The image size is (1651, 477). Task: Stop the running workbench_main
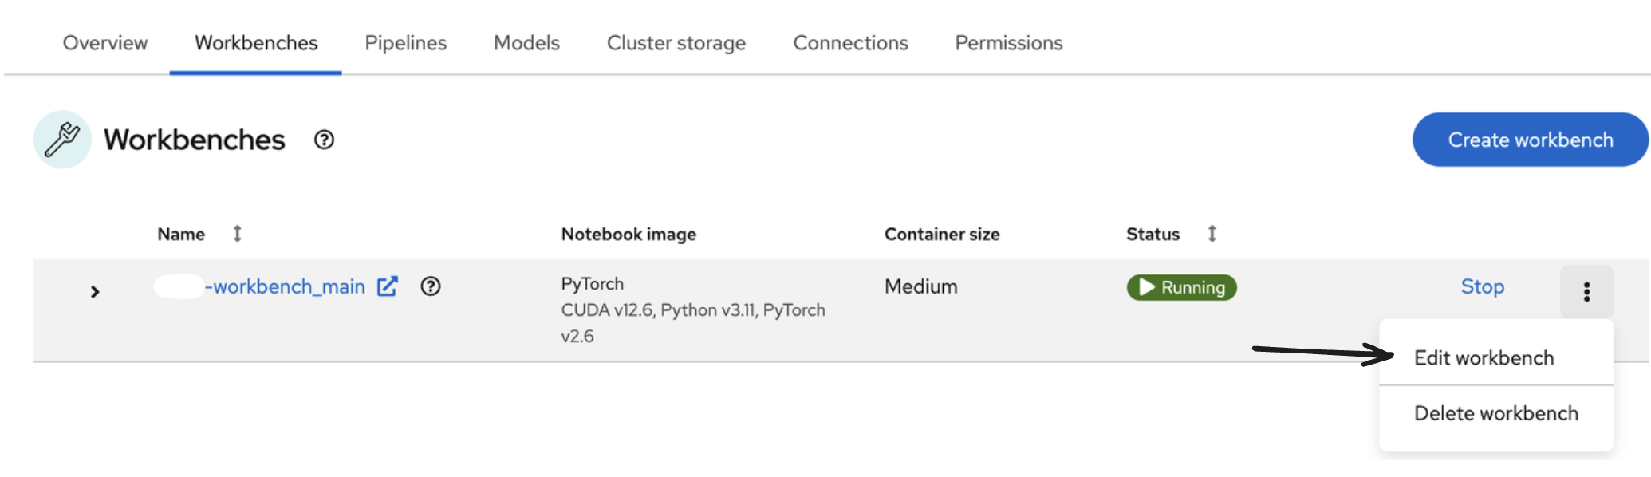[x=1482, y=286]
